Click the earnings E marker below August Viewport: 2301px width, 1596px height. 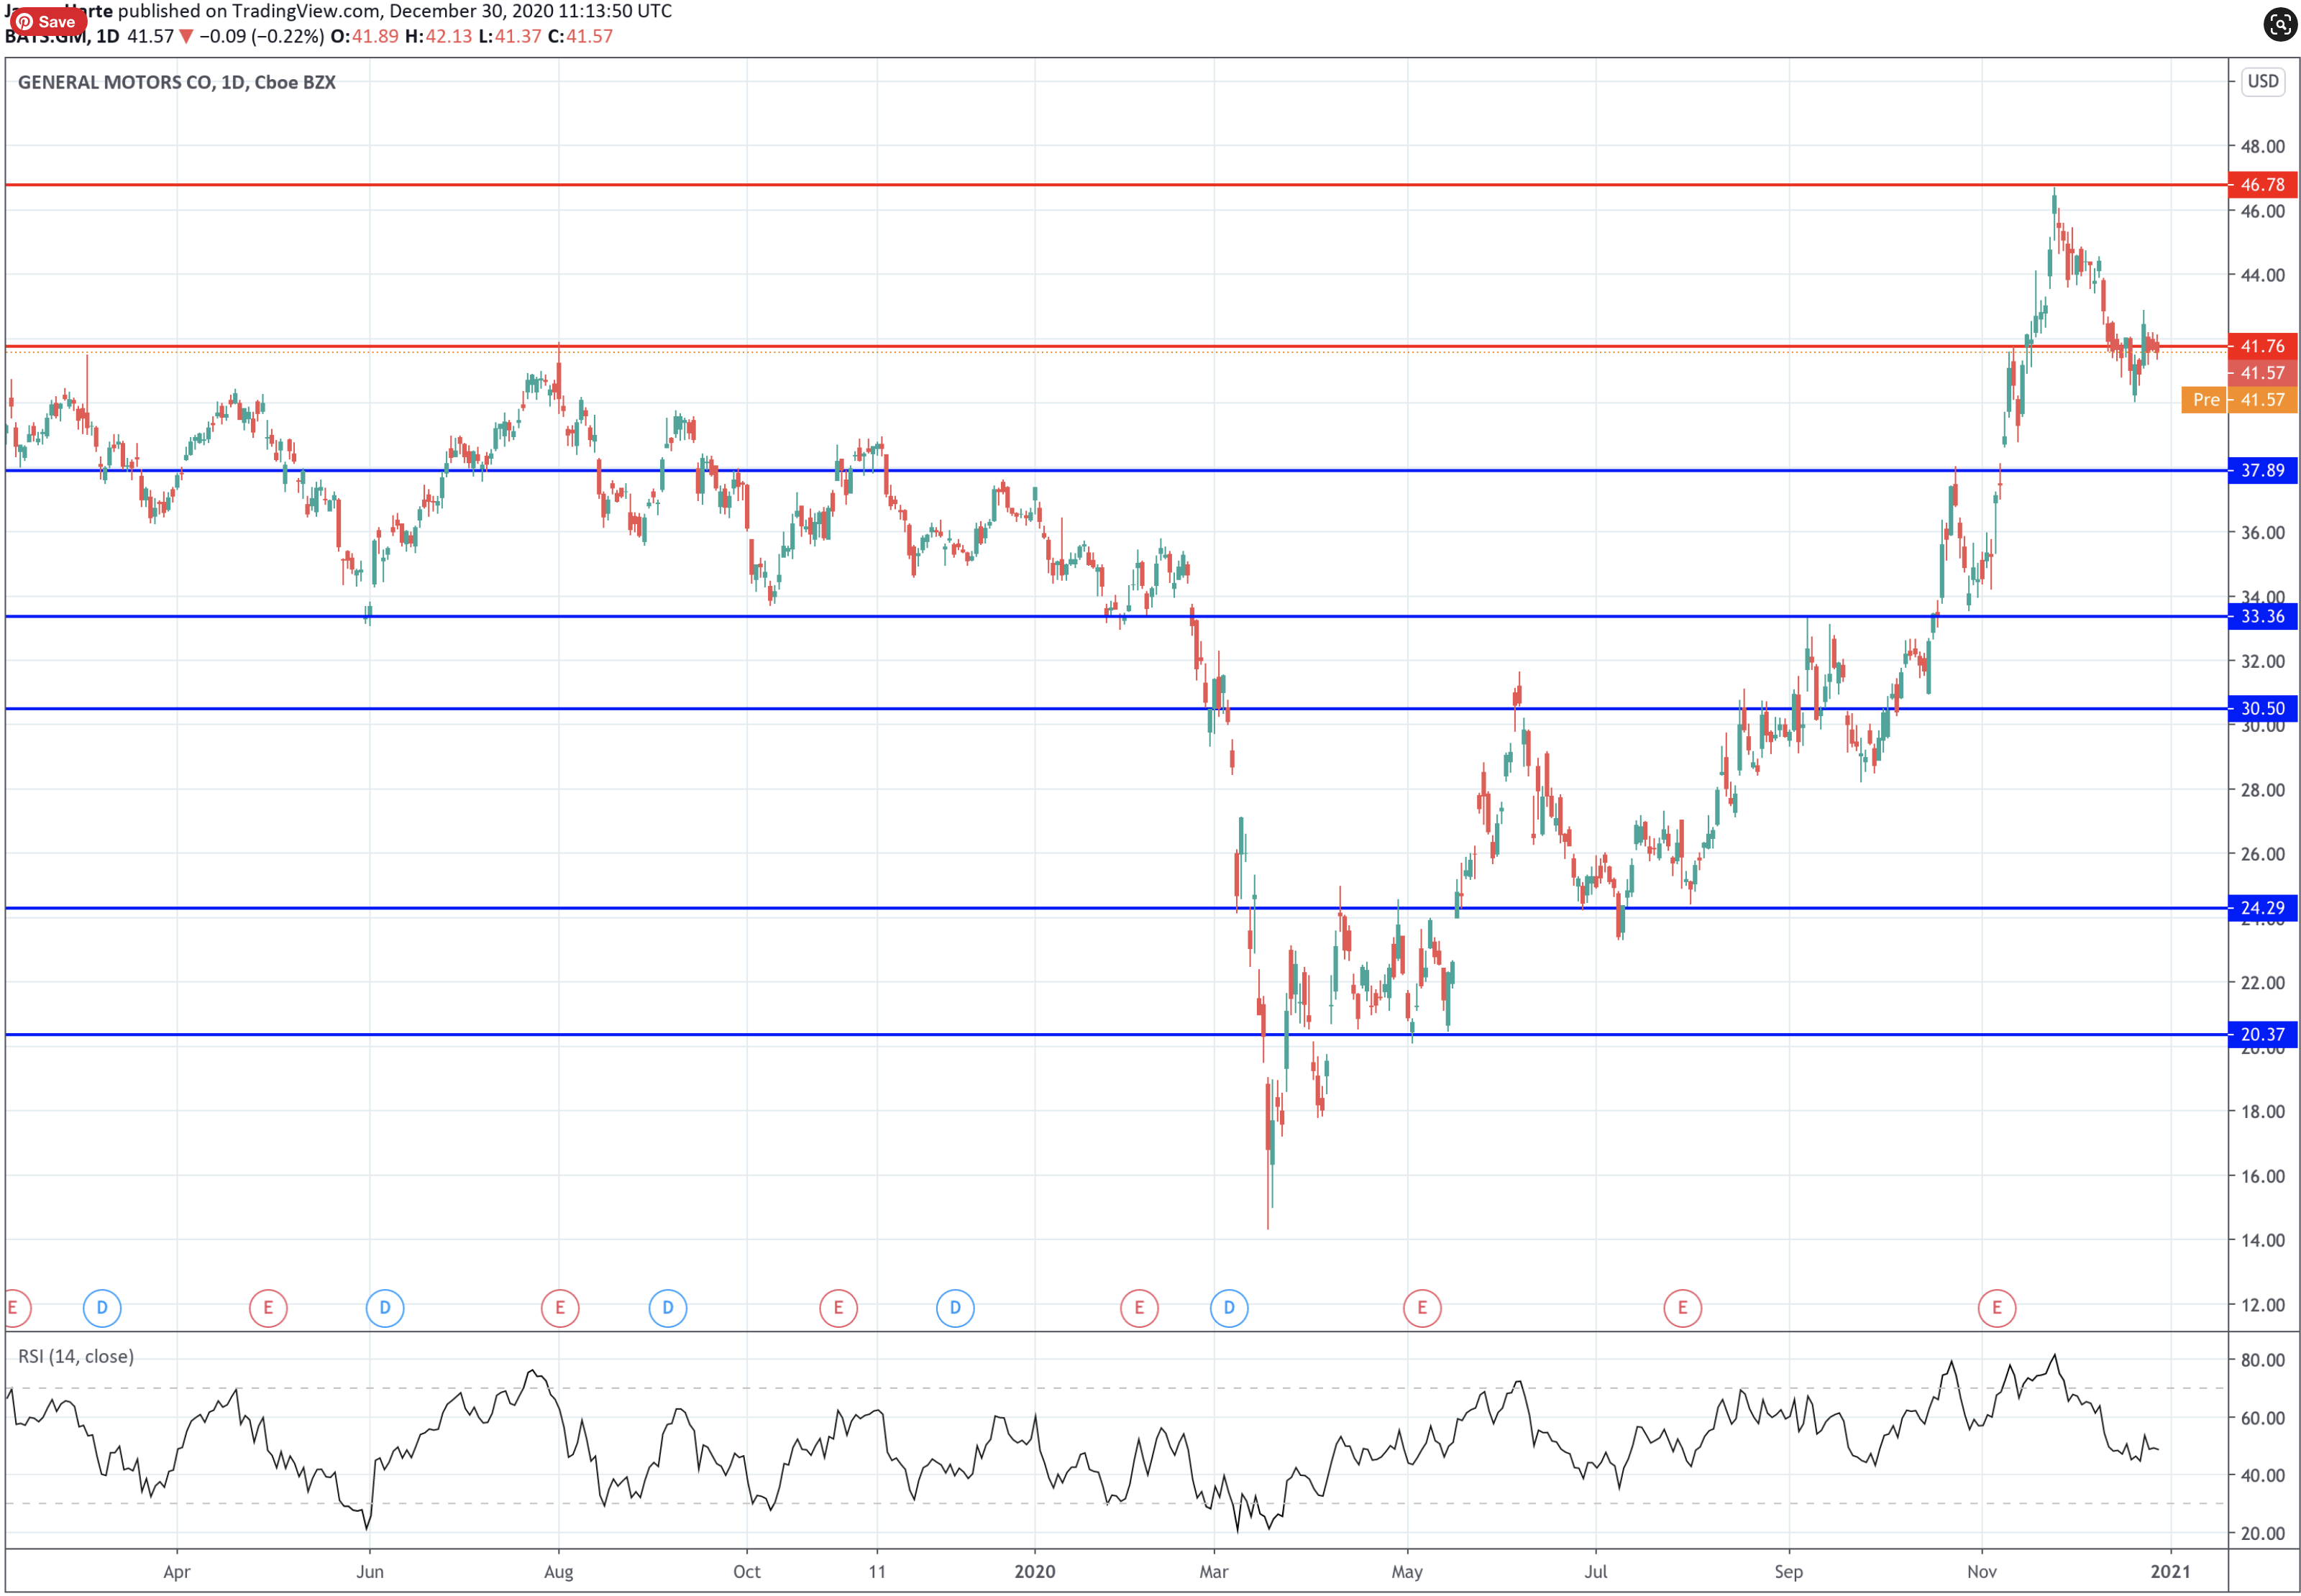coord(559,1307)
